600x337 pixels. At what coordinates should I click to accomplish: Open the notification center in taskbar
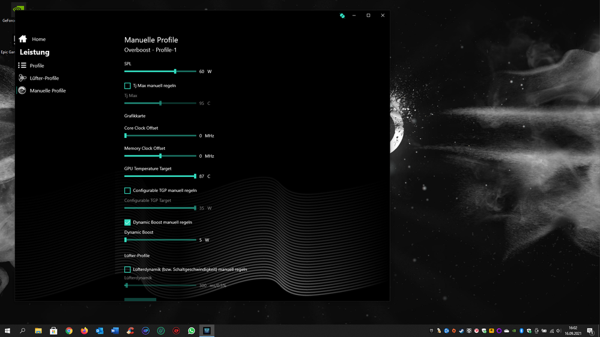point(590,330)
